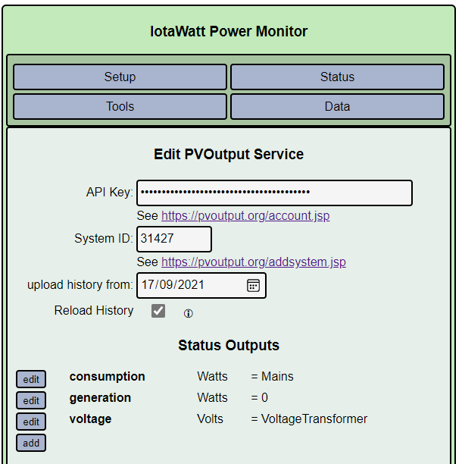Edit the generation status output

click(x=31, y=400)
